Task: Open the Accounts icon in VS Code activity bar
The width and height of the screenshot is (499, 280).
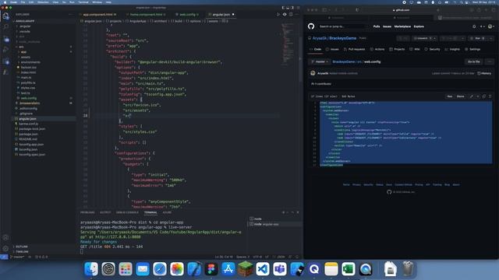Action: [5, 237]
